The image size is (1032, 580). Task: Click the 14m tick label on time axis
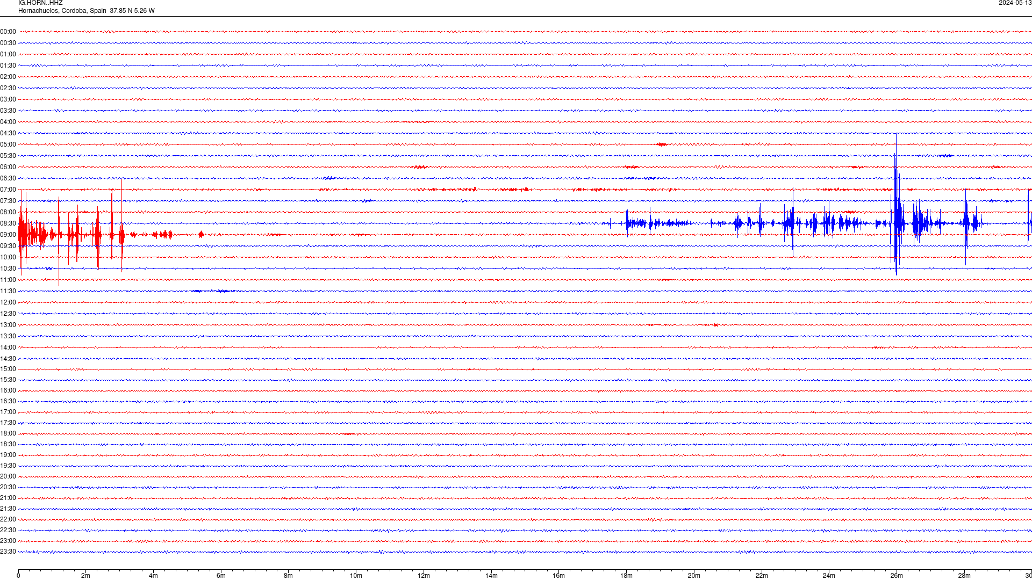[491, 576]
